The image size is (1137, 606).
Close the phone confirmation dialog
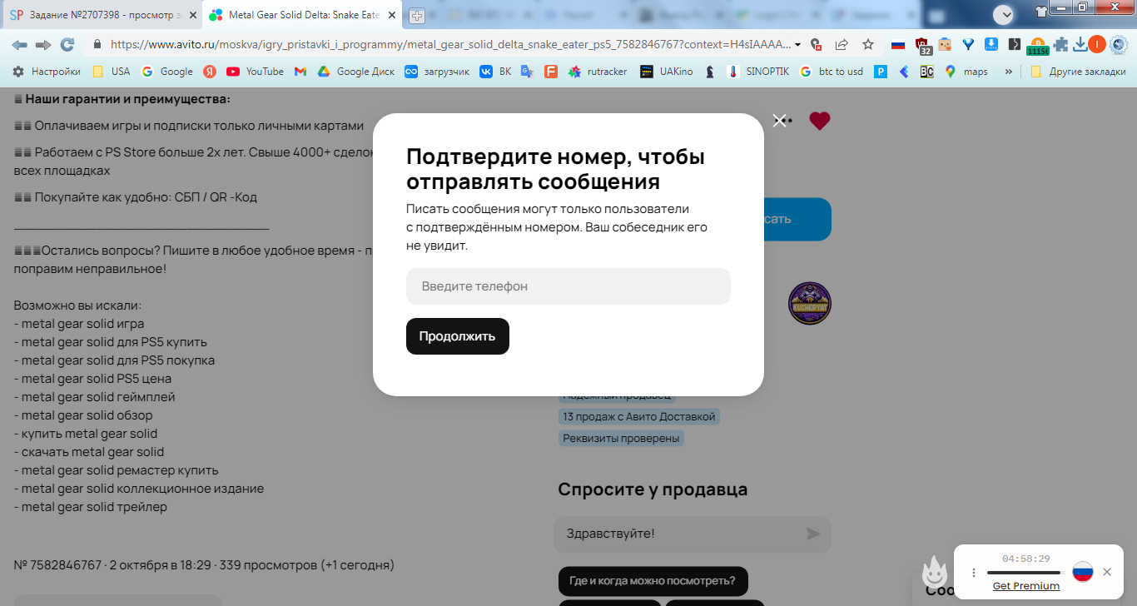(x=779, y=121)
